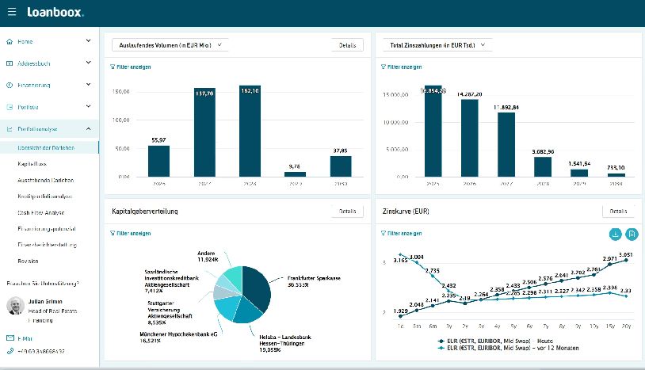Open the Auslaufendes Volumen dropdown

(x=170, y=45)
